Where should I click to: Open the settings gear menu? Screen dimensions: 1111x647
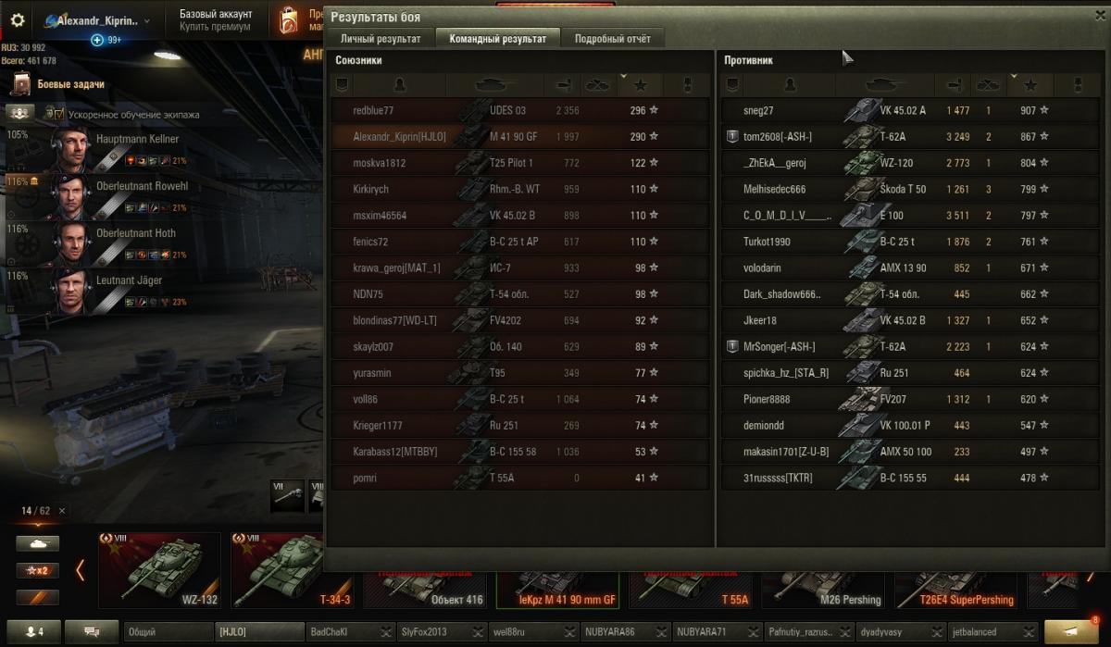pyautogui.click(x=17, y=19)
